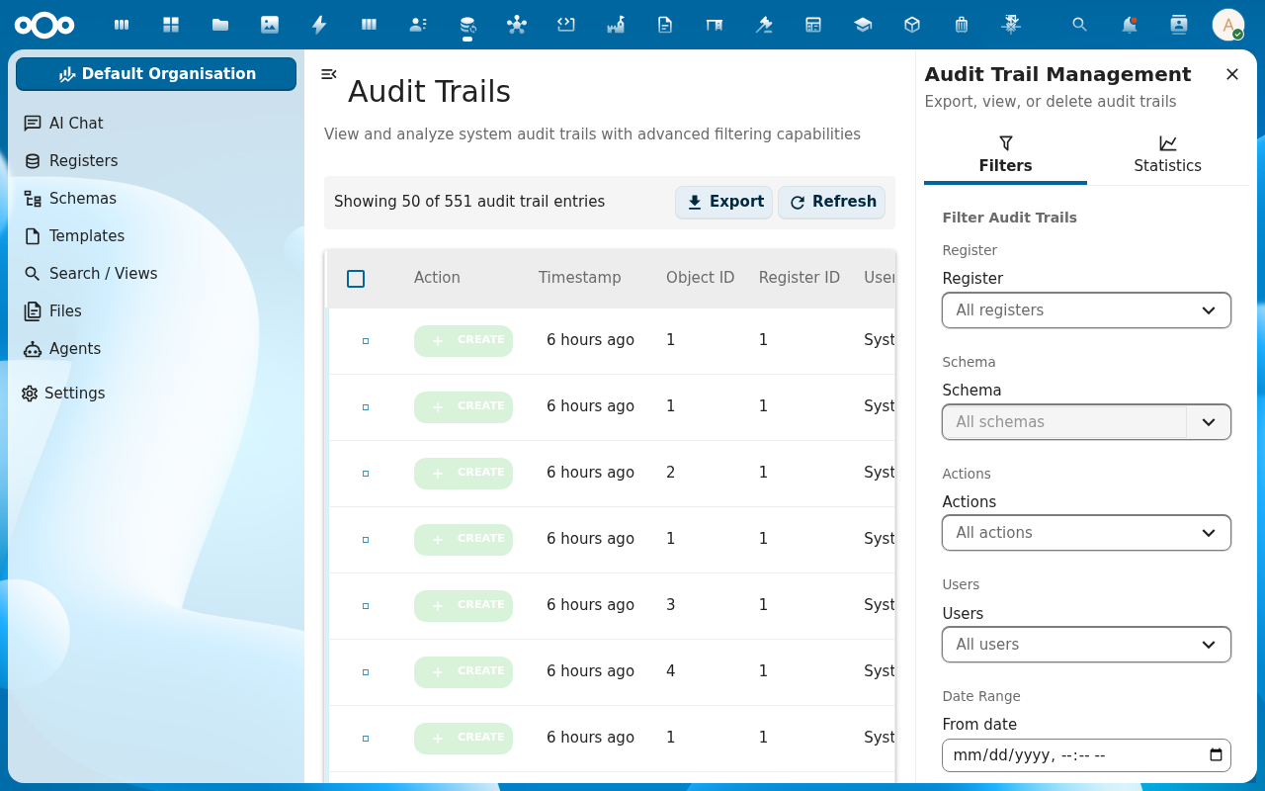1265x791 pixels.
Task: Tick the checkbox for Object ID 2 row
Action: click(x=366, y=474)
